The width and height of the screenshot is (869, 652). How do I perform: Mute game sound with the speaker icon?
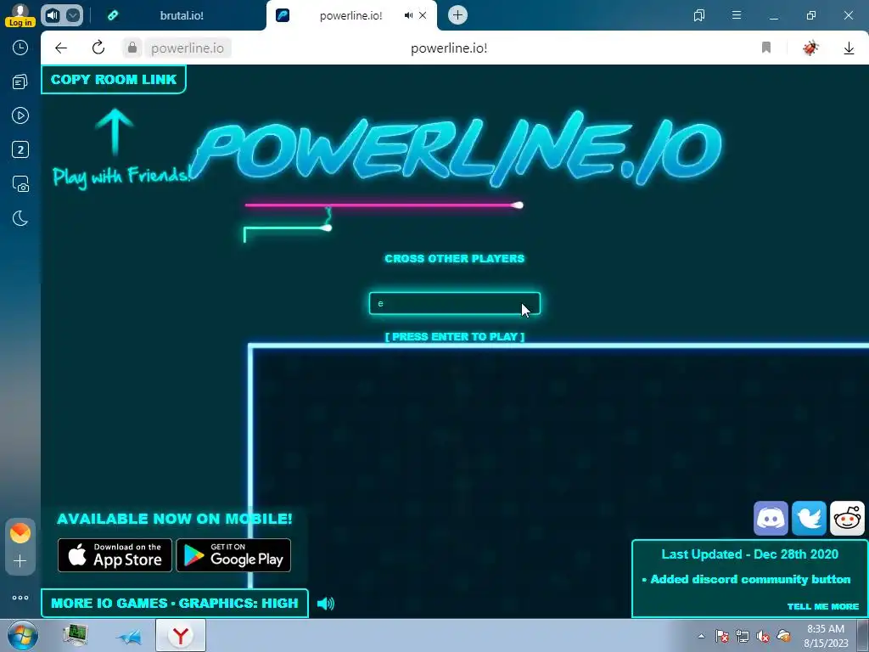tap(326, 604)
